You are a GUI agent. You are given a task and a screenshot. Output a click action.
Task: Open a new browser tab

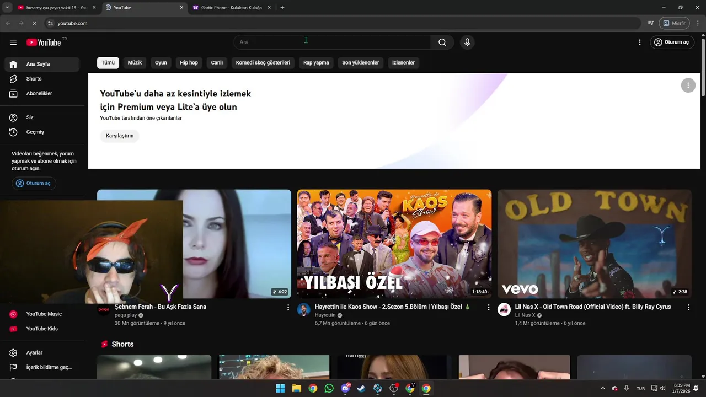[x=282, y=8]
